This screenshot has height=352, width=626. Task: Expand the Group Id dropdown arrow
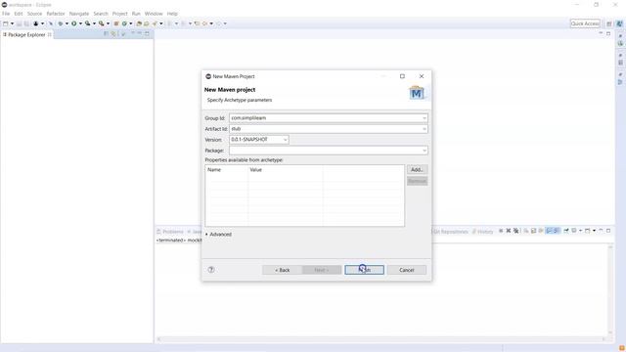click(424, 118)
